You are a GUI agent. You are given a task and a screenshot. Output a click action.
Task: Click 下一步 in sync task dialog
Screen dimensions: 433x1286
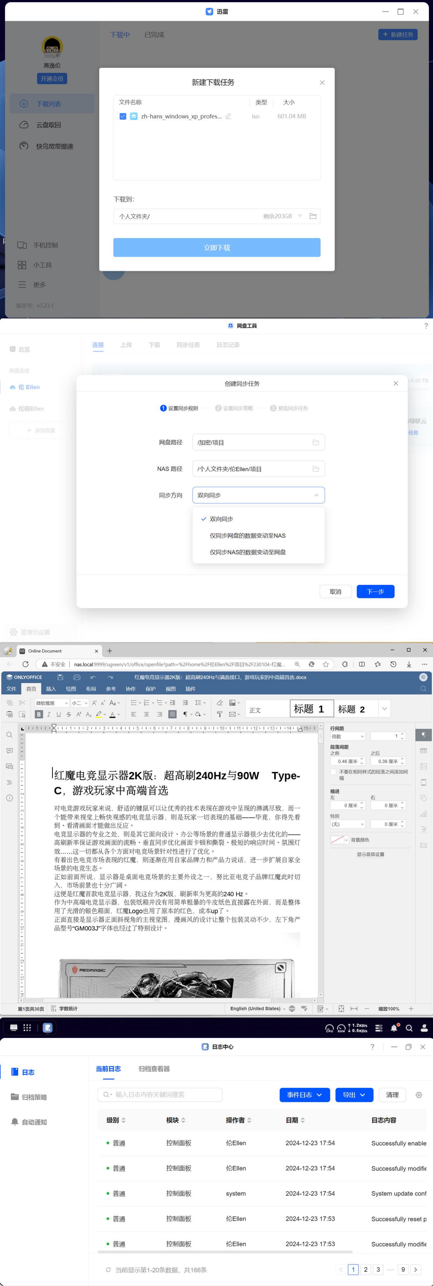376,592
